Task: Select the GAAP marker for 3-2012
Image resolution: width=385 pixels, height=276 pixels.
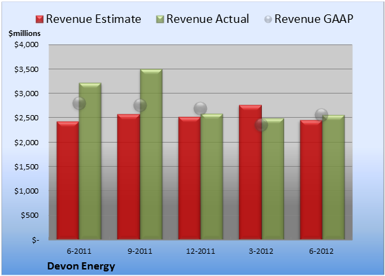Action: 261,125
